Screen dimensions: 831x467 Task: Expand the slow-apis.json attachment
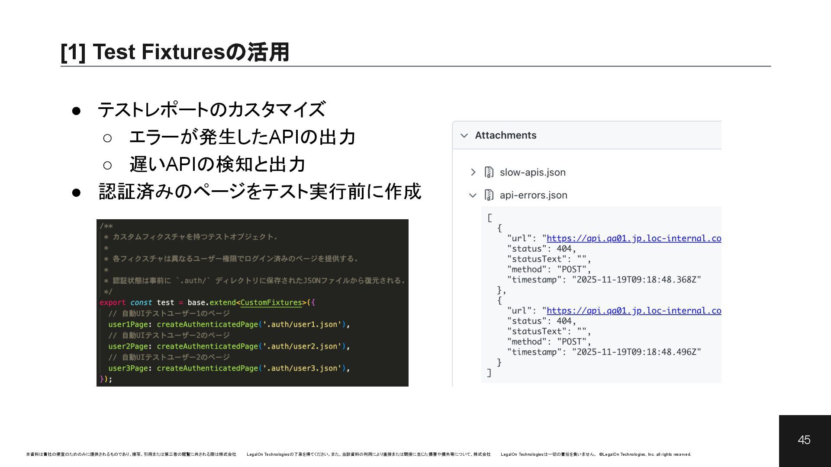click(x=473, y=172)
